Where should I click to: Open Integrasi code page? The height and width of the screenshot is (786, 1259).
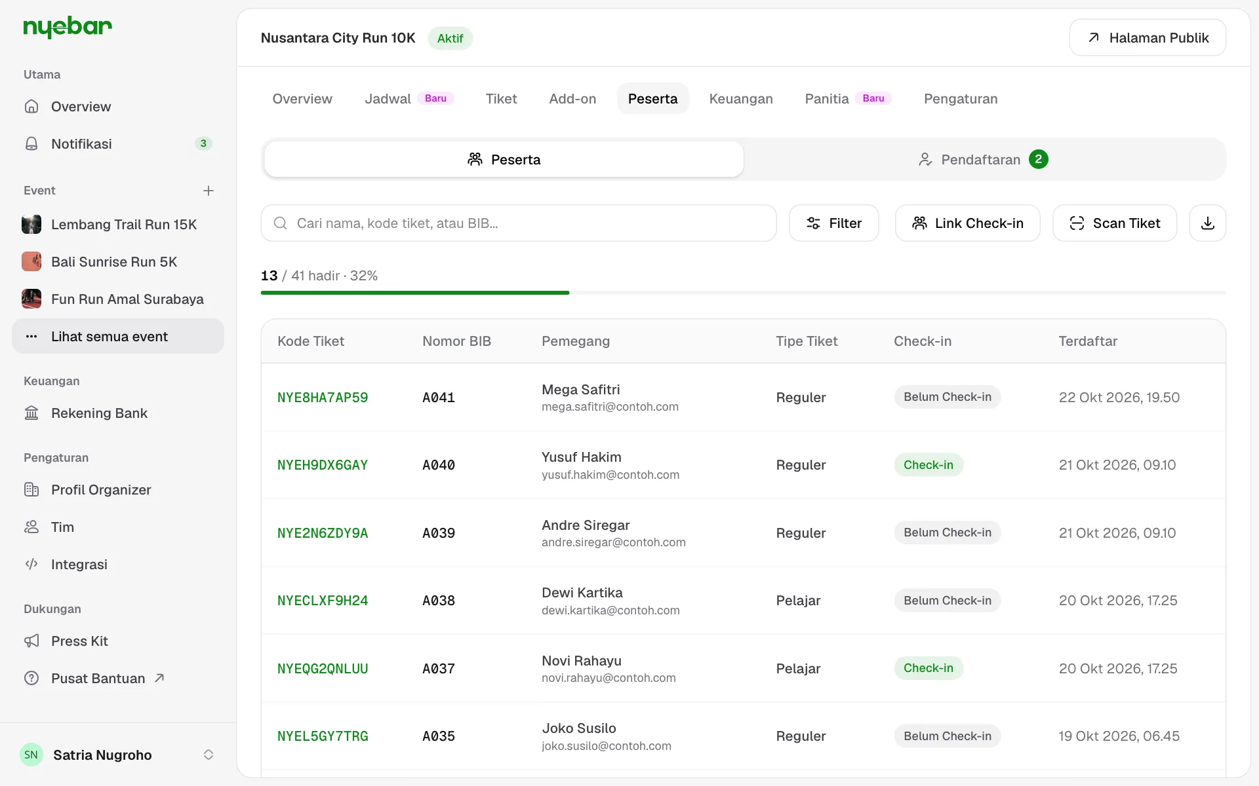click(x=118, y=565)
